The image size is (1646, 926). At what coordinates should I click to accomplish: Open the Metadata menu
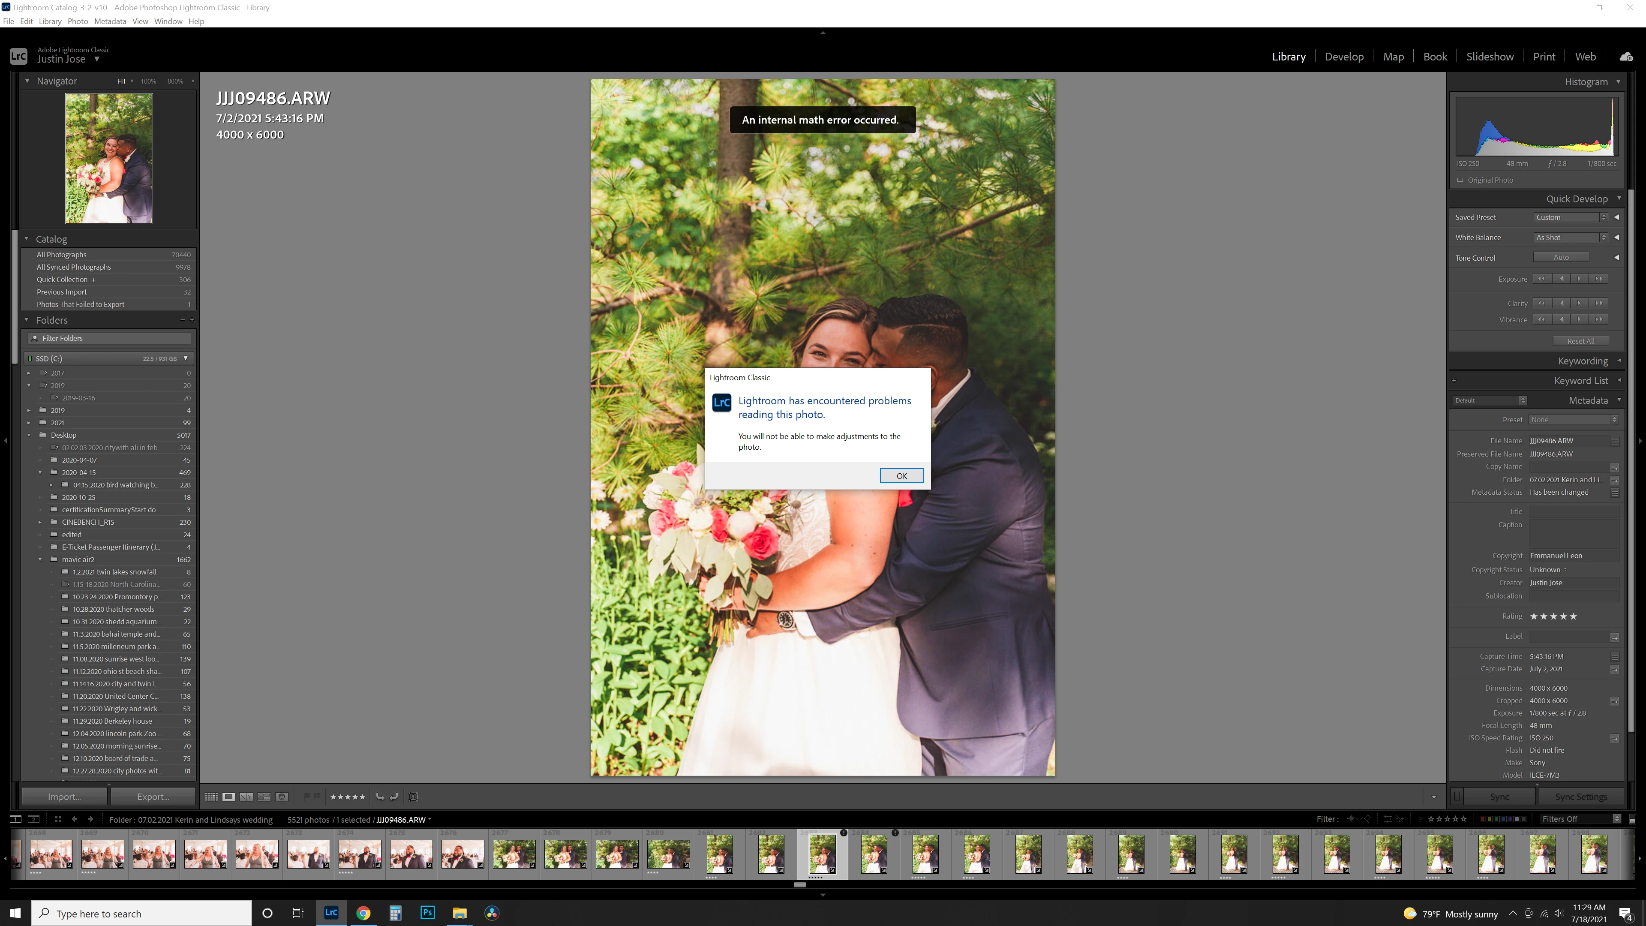click(110, 21)
